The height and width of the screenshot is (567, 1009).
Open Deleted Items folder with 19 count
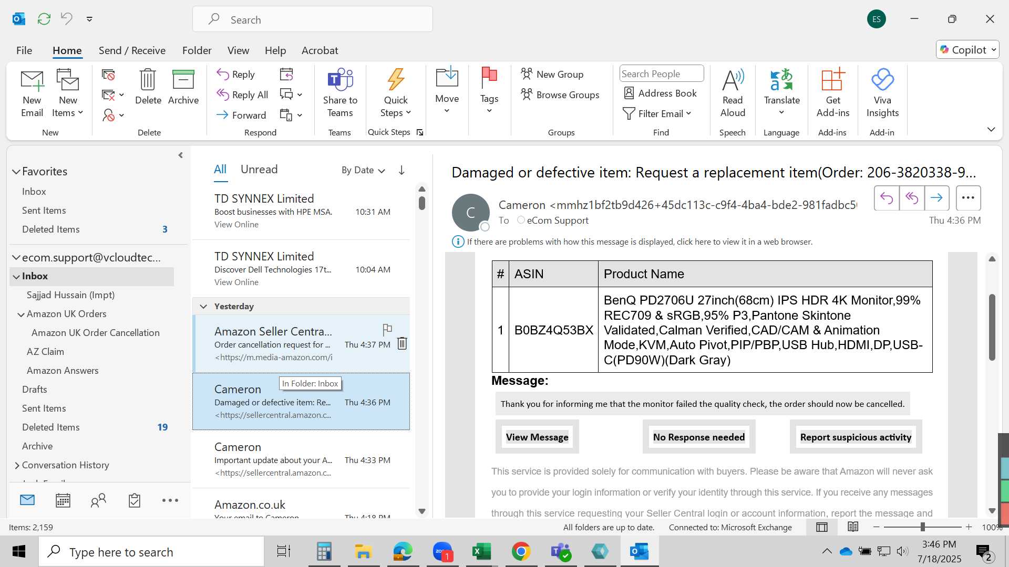click(95, 427)
